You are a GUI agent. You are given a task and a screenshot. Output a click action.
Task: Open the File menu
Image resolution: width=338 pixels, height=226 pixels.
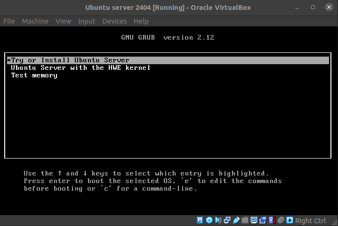[9, 21]
